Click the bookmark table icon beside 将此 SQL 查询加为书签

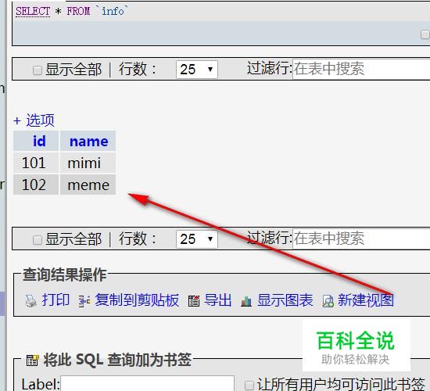click(32, 360)
